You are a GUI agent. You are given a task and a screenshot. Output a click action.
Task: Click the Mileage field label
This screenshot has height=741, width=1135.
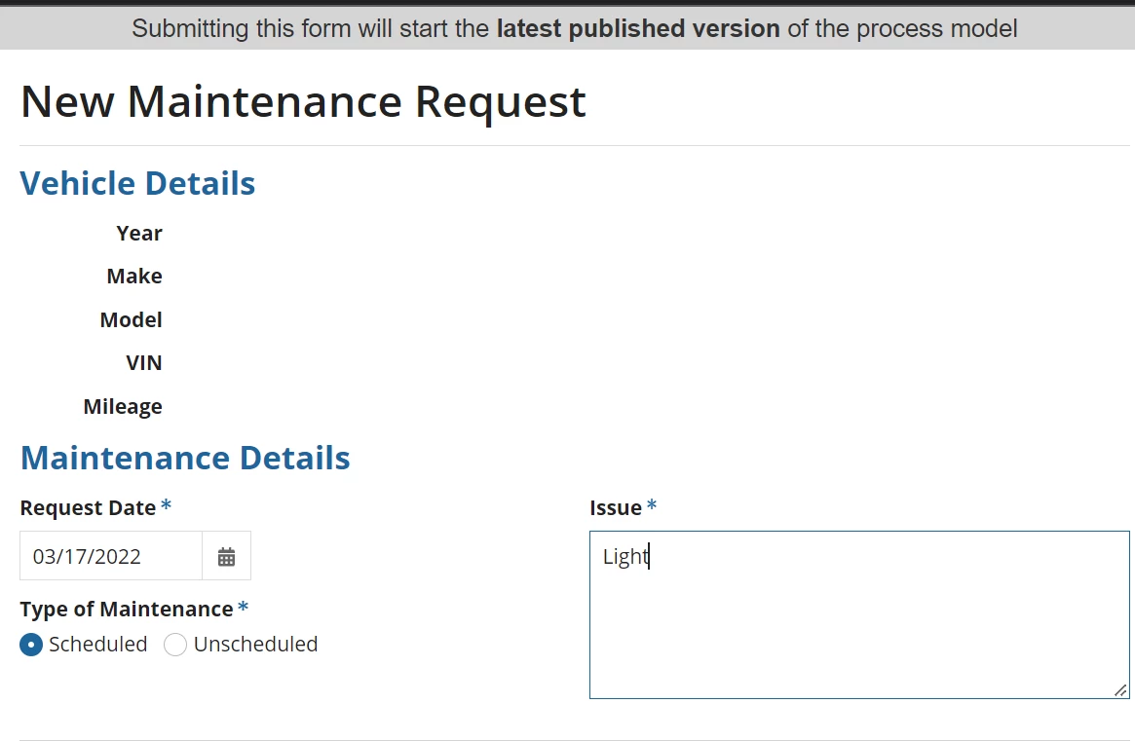coord(123,407)
